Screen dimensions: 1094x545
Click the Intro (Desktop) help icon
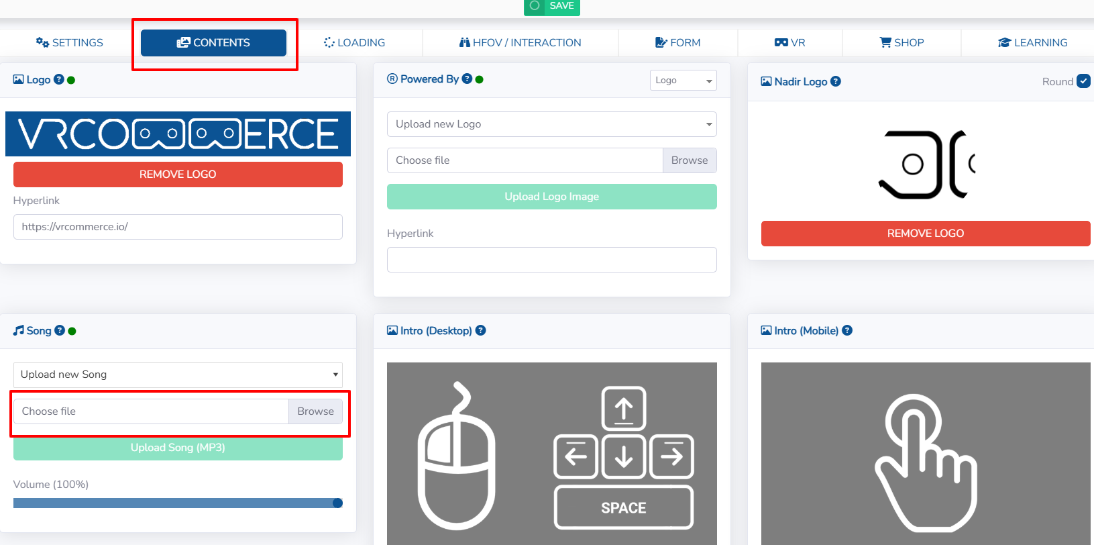pos(480,330)
